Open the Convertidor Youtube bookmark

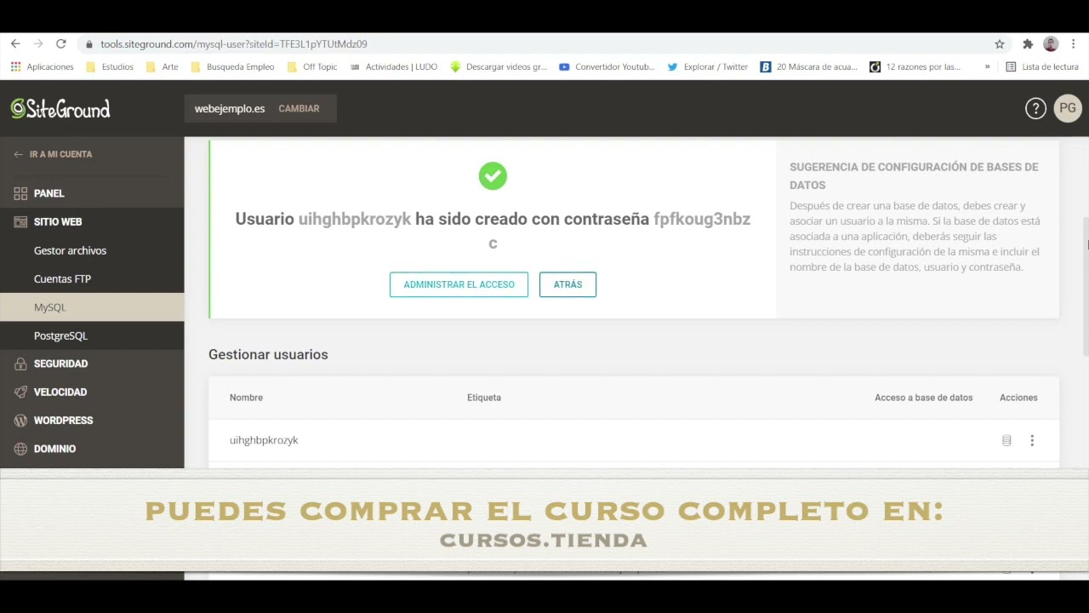point(607,66)
